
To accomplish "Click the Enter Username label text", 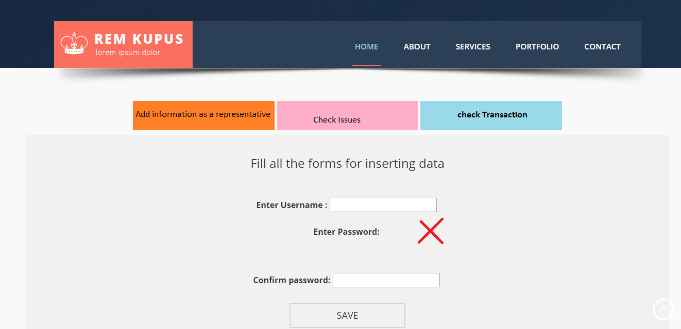I will click(x=292, y=205).
